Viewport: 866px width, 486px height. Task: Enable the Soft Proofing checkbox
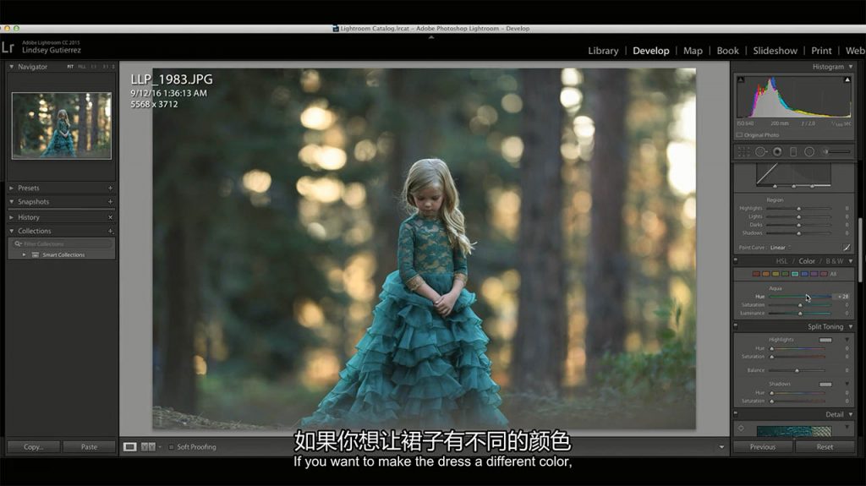point(170,447)
